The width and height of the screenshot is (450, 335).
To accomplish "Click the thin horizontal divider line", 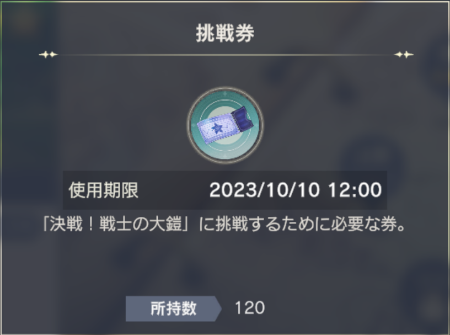I will (x=226, y=54).
